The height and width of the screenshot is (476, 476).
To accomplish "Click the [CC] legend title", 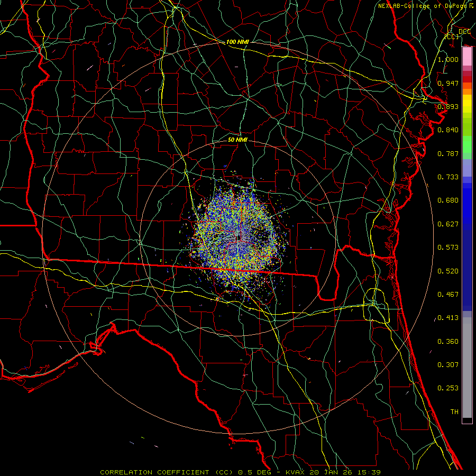I will pos(452,36).
